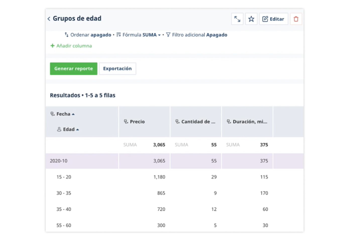The width and height of the screenshot is (349, 241).
Task: Toggle the Fecha ascending sort arrow
Action: click(73, 113)
